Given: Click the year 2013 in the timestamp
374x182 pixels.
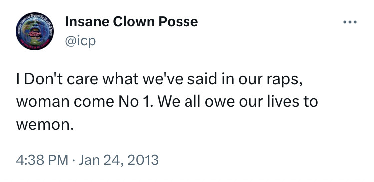Looking at the screenshot, I should [143, 160].
